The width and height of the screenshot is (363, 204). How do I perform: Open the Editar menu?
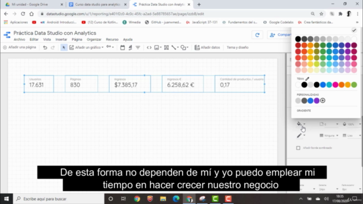pyautogui.click(x=34, y=40)
